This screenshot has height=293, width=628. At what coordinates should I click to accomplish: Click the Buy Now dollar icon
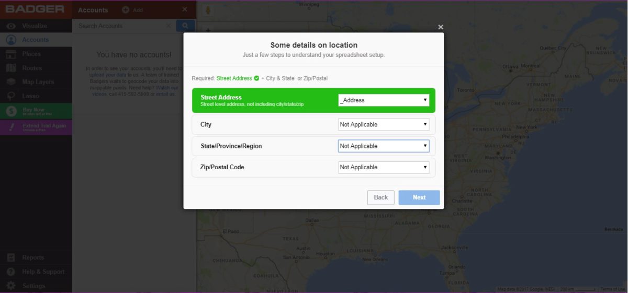click(11, 111)
